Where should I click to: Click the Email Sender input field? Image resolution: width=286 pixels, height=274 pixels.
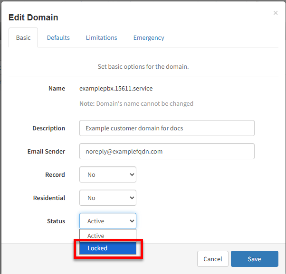coord(167,151)
